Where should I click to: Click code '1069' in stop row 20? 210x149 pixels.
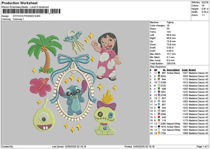point(185,133)
